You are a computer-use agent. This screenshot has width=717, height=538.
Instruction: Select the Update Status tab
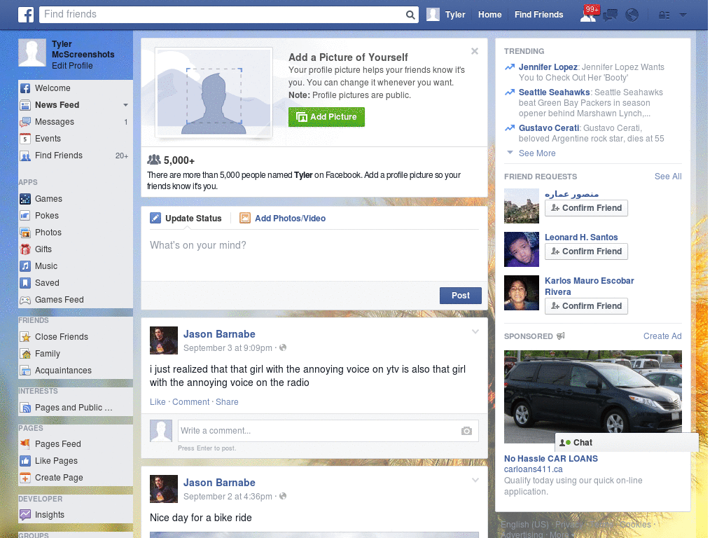186,219
